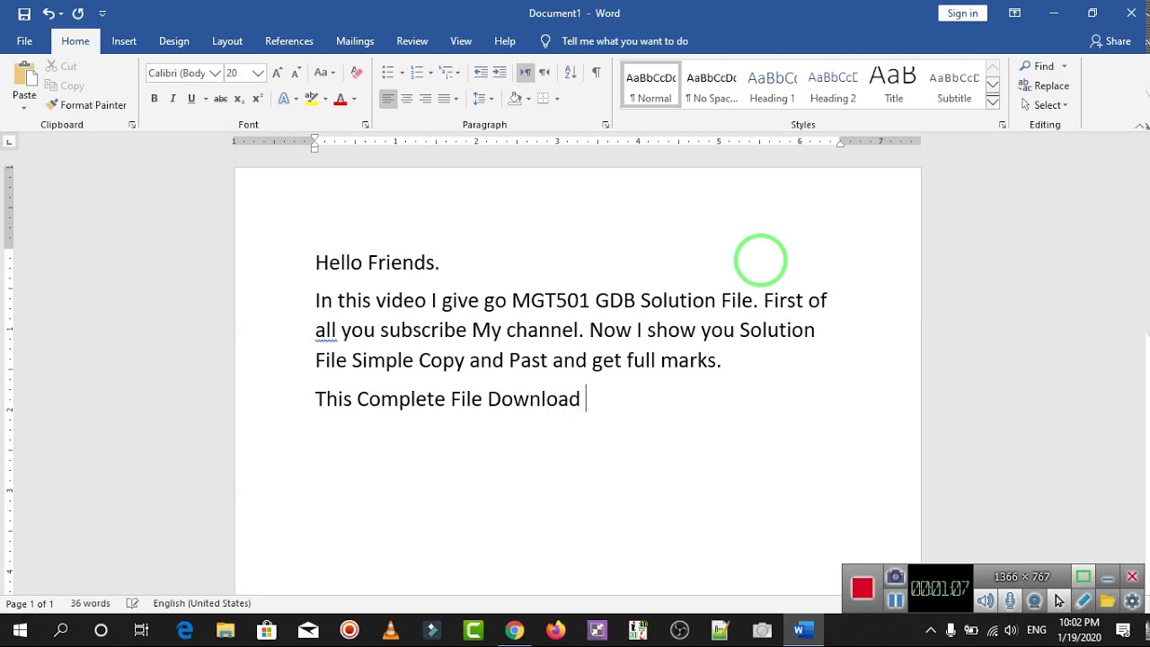Viewport: 1150px width, 647px height.
Task: Open the recorder output folder
Action: pos(1107,601)
